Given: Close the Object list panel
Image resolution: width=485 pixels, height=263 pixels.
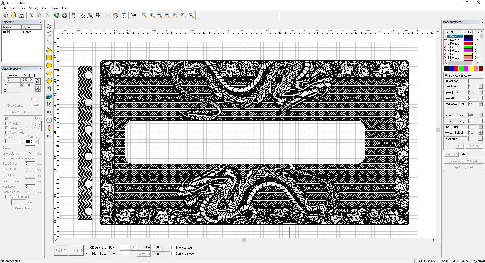Looking at the screenshot, I should click(41, 22).
